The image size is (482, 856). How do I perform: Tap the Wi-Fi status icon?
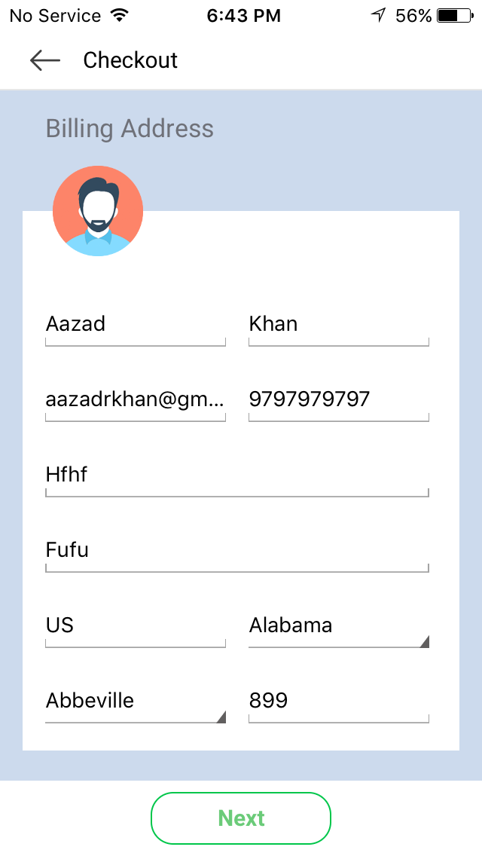coord(118,15)
